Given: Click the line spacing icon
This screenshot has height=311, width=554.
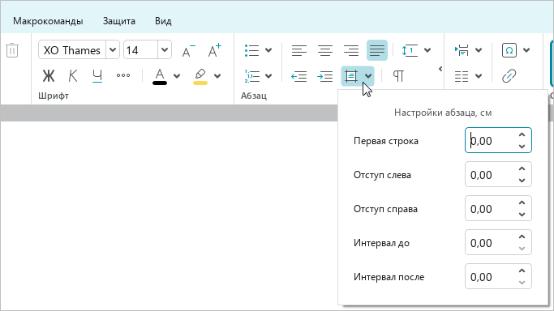Looking at the screenshot, I should click(410, 50).
